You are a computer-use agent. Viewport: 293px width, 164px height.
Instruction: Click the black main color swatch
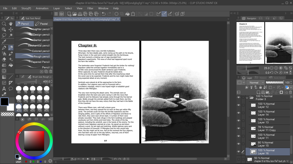coord(4,101)
